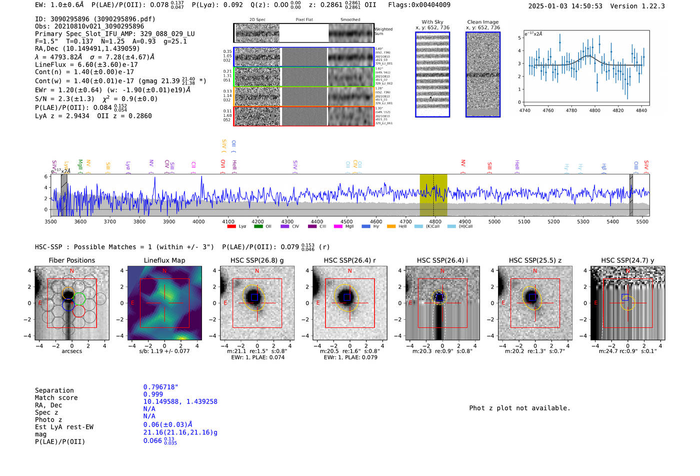Click the 0.999 match score value

(x=153, y=395)
